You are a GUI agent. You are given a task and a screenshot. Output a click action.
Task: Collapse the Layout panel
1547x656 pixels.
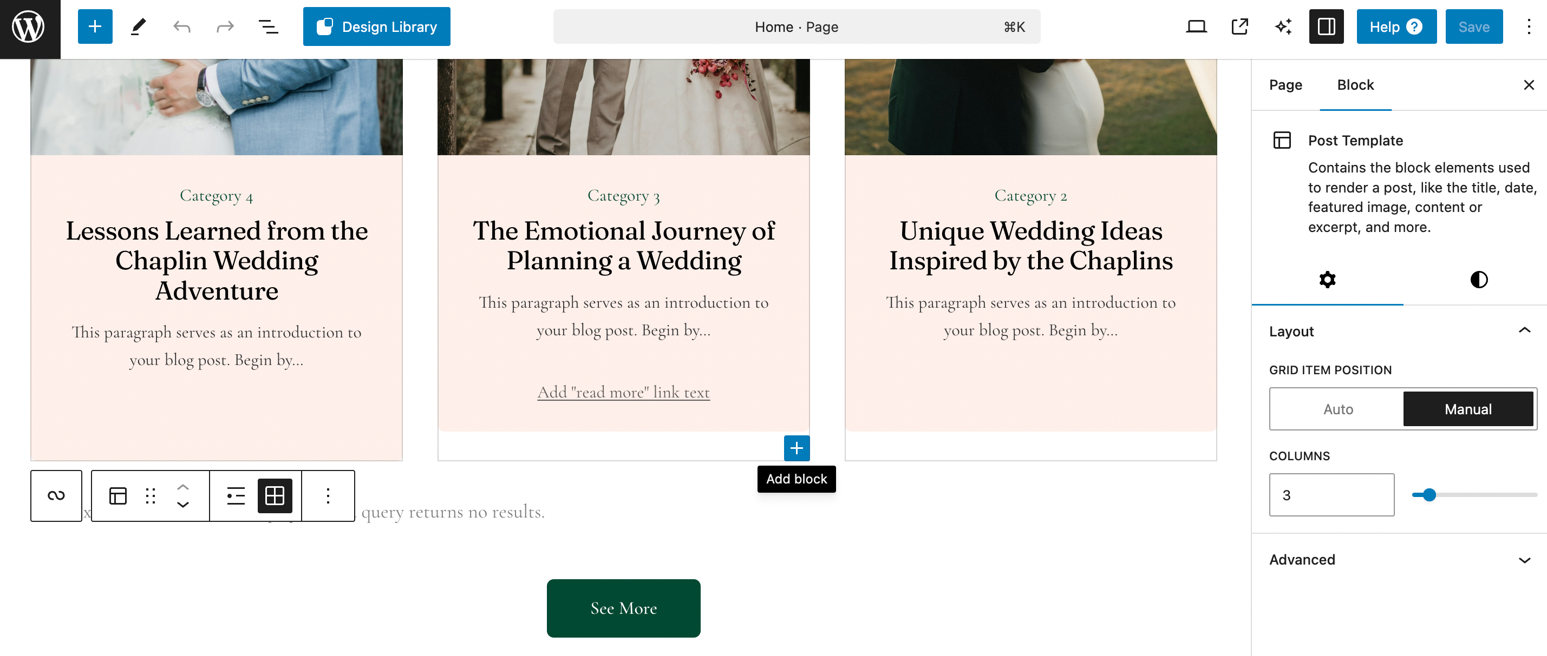click(x=1399, y=331)
